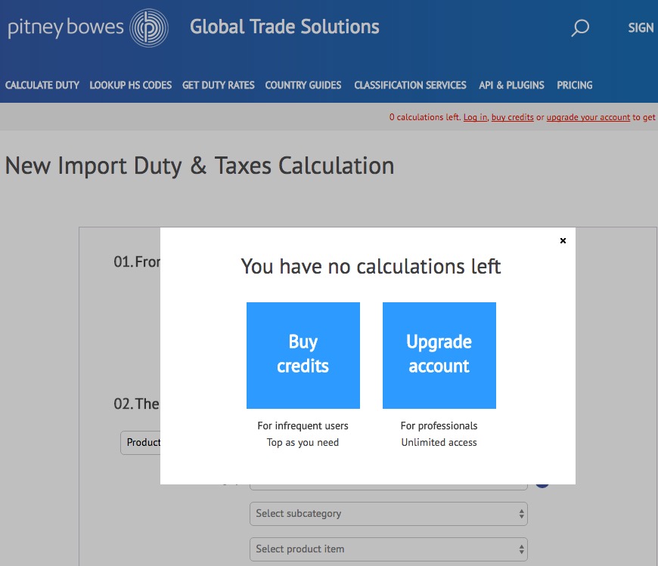View the Pricing page
Image resolution: width=658 pixels, height=566 pixels.
tap(575, 85)
